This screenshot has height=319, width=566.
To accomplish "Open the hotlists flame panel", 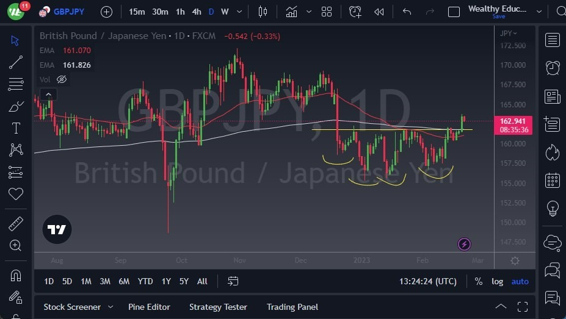I will tap(553, 152).
